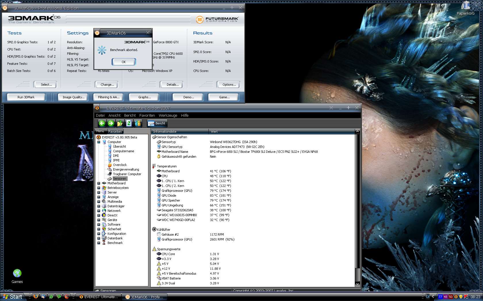This screenshot has width=483, height=301.
Task: Open the Hilfe menu
Action: 185,115
